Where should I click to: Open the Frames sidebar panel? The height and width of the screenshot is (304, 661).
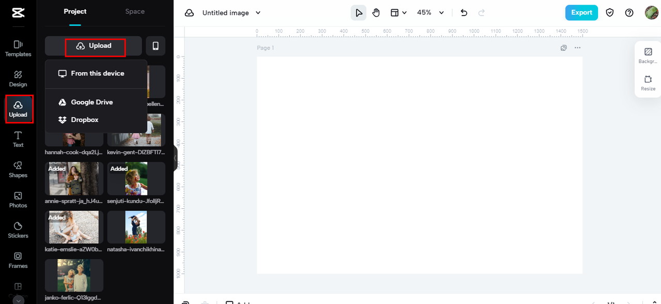coord(18,261)
